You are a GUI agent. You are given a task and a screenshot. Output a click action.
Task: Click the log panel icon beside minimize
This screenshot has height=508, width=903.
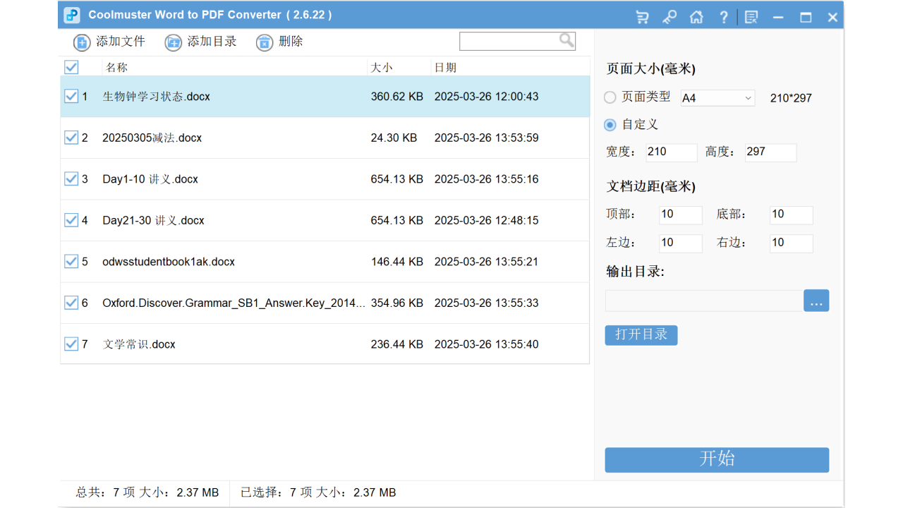point(751,16)
